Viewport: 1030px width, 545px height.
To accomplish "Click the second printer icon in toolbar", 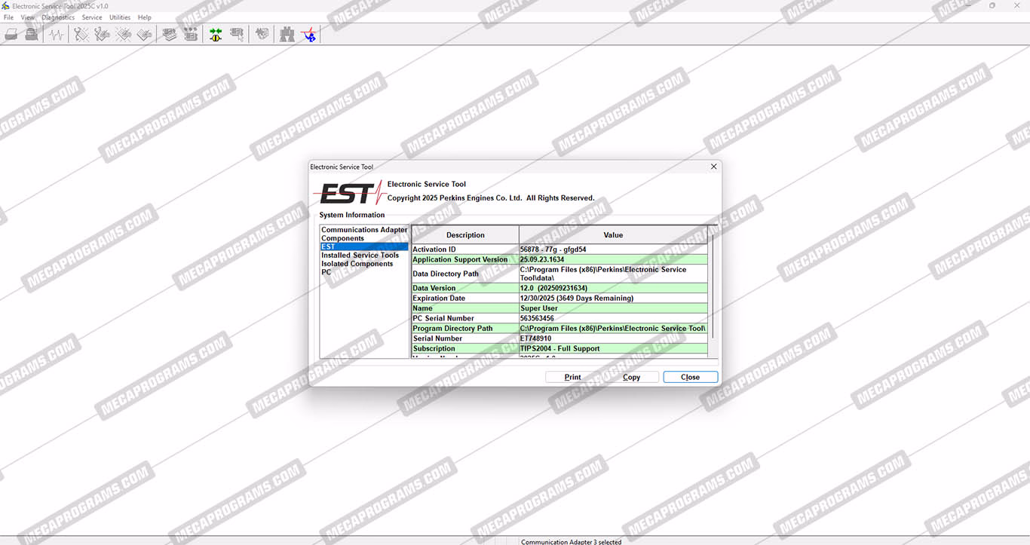I will click(x=31, y=35).
